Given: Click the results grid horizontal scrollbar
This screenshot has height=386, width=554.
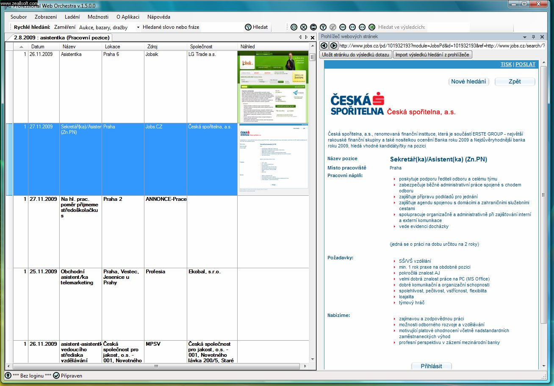Looking at the screenshot, I should 156,366.
